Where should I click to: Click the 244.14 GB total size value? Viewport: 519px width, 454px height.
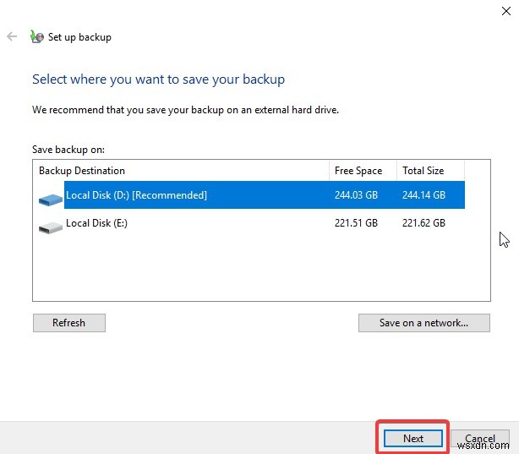(423, 195)
